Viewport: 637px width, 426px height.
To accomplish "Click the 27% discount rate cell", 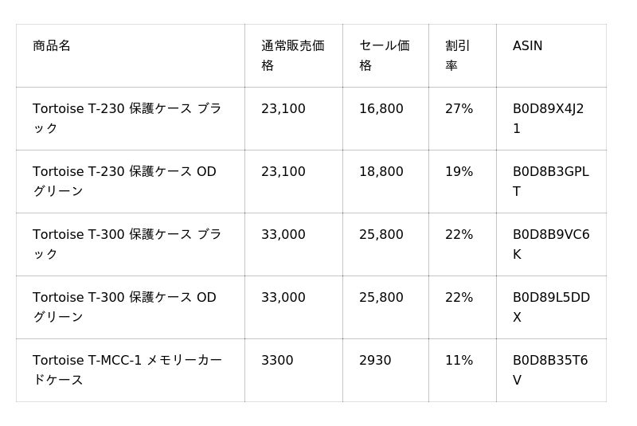I will [459, 109].
